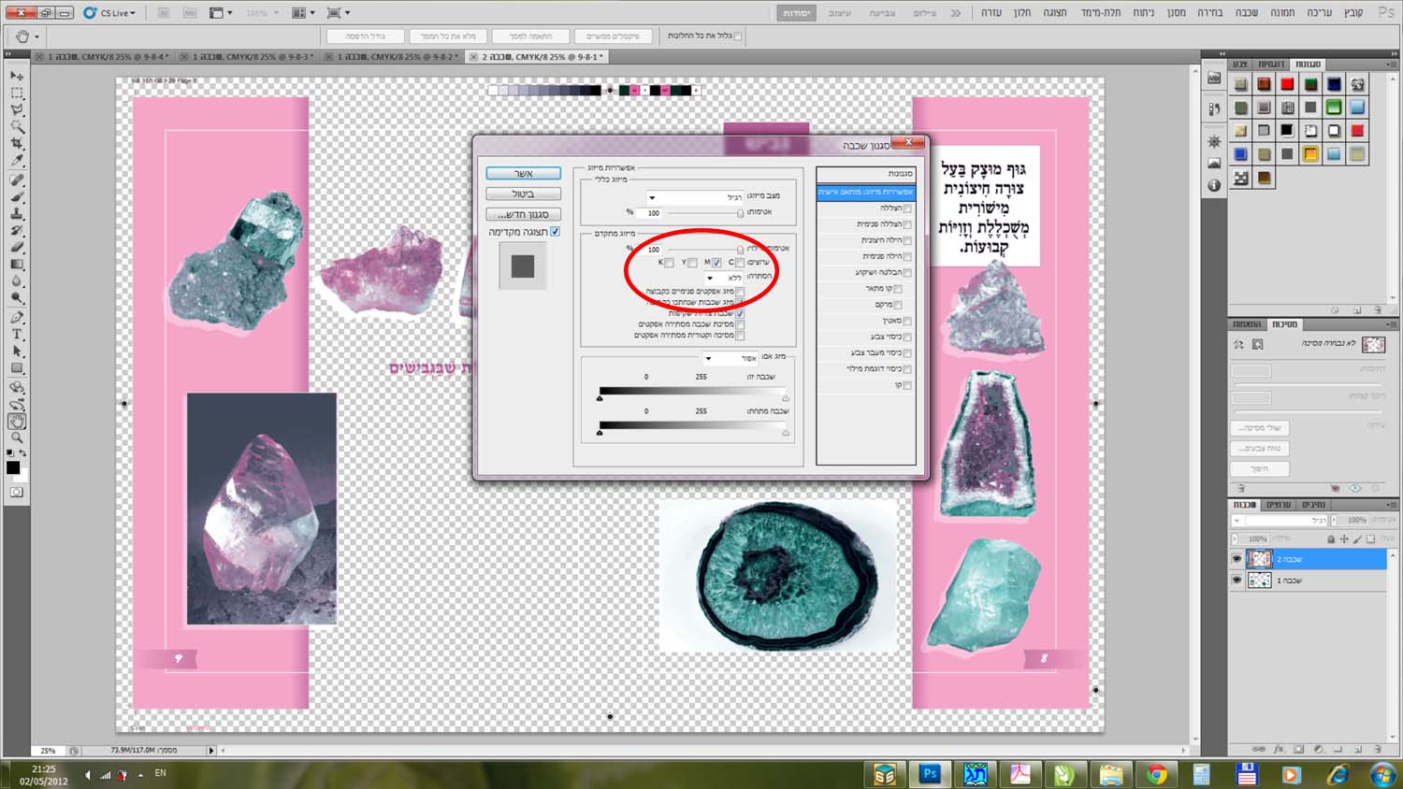Select the Clone Stamp tool

[x=17, y=214]
